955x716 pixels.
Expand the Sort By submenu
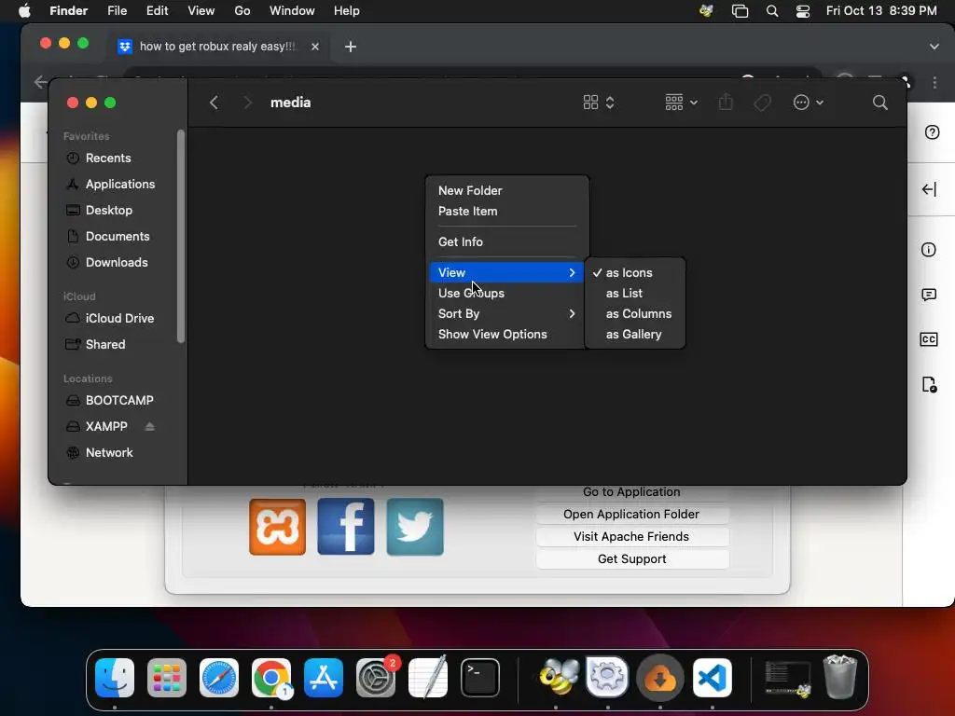coord(506,314)
